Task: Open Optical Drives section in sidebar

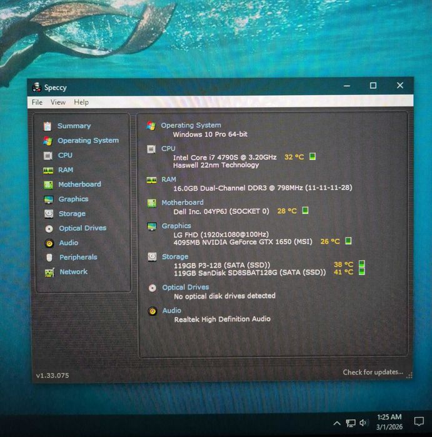Action: click(x=83, y=228)
